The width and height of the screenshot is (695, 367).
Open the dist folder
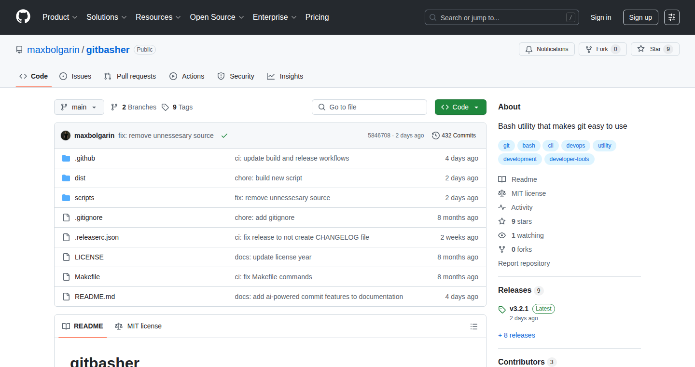click(80, 178)
